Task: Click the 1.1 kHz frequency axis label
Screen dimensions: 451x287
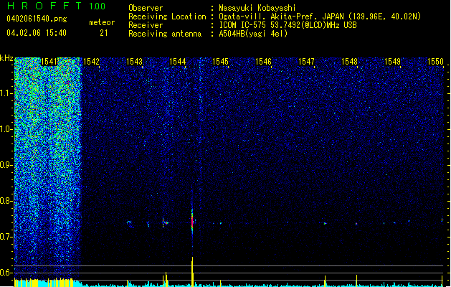Action: pyautogui.click(x=6, y=93)
